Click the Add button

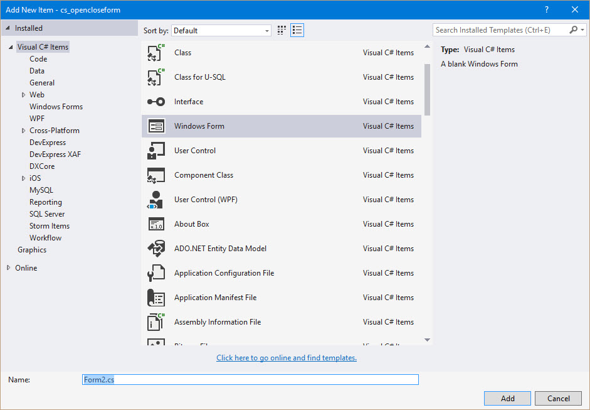(507, 398)
